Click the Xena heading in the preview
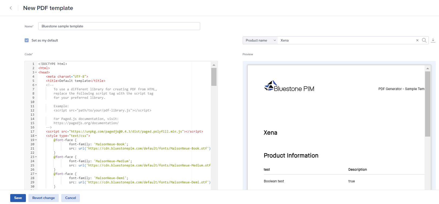The image size is (439, 204). pos(270,133)
